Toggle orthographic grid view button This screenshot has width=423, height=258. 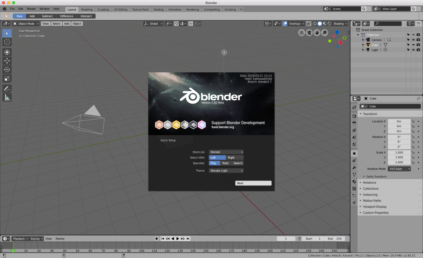click(301, 33)
